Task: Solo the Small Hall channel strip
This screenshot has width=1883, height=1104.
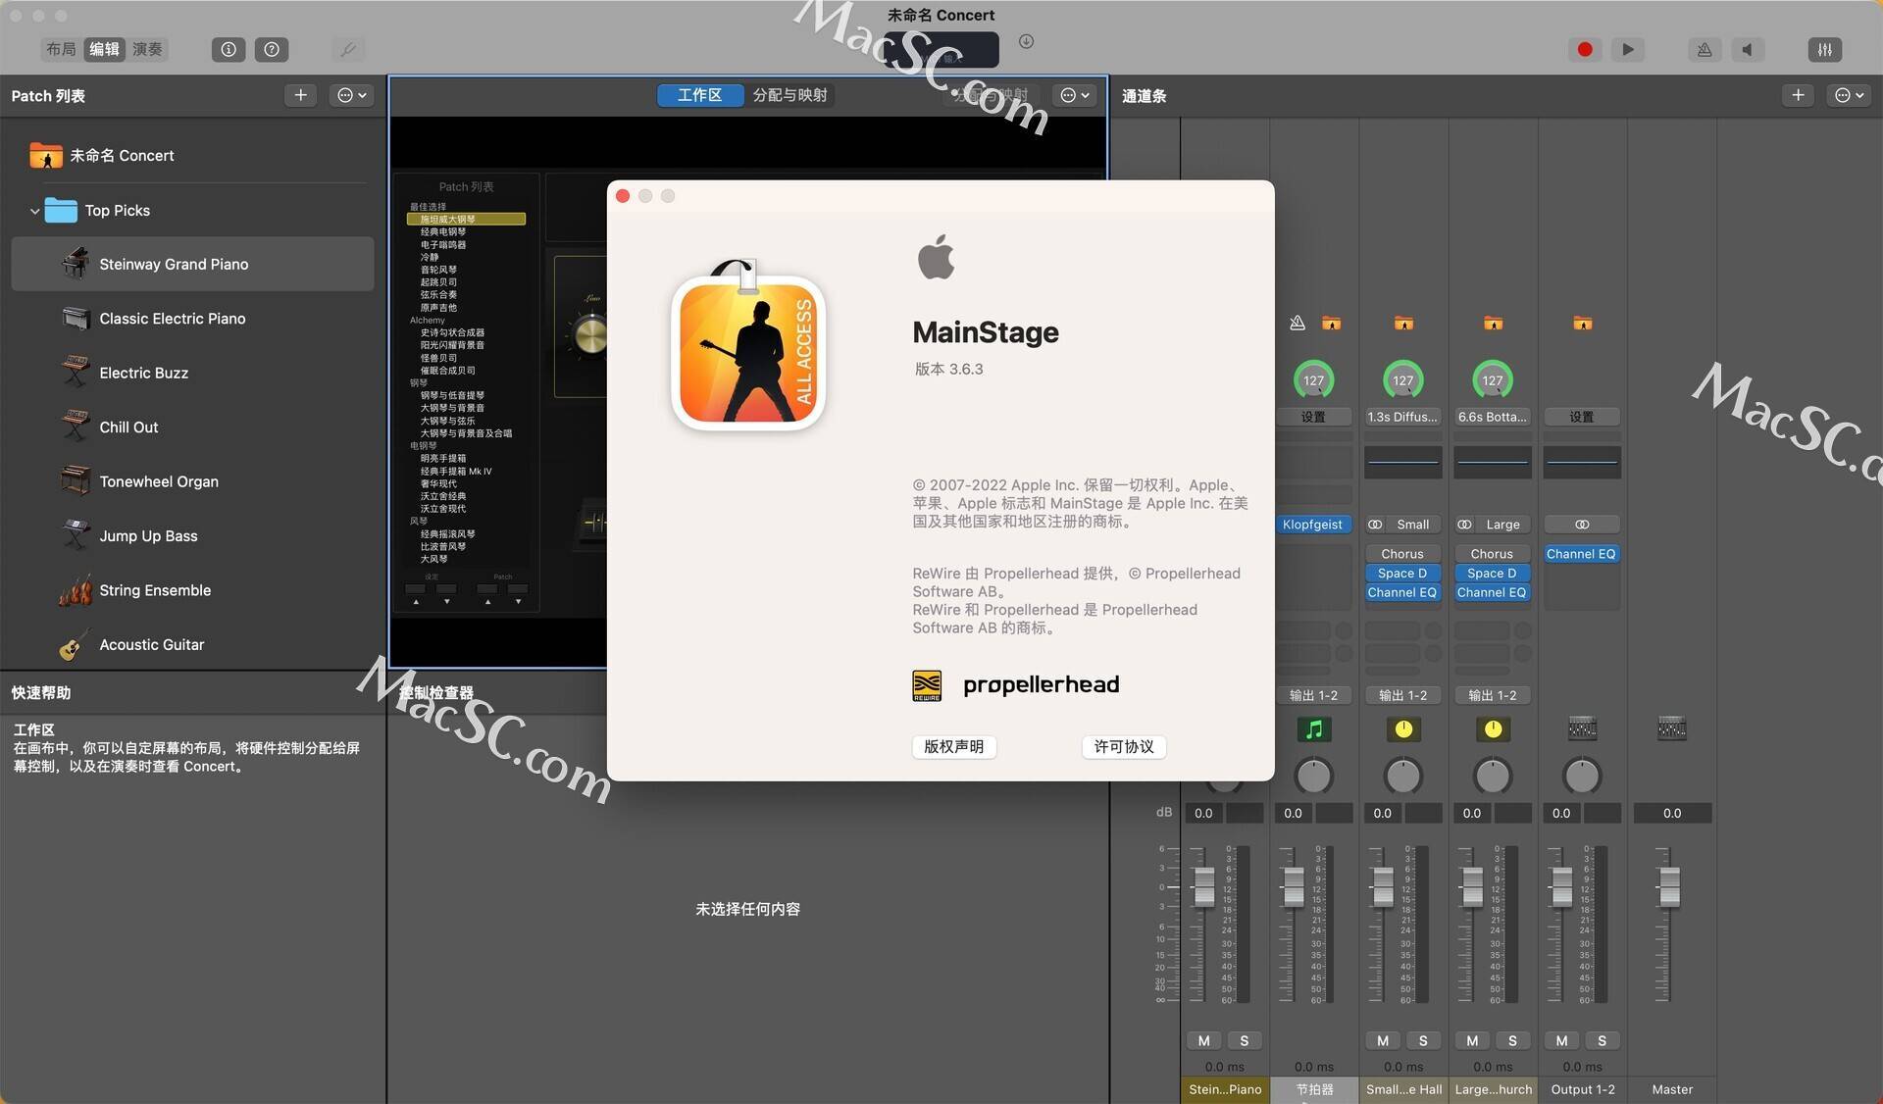Action: point(1423,1040)
